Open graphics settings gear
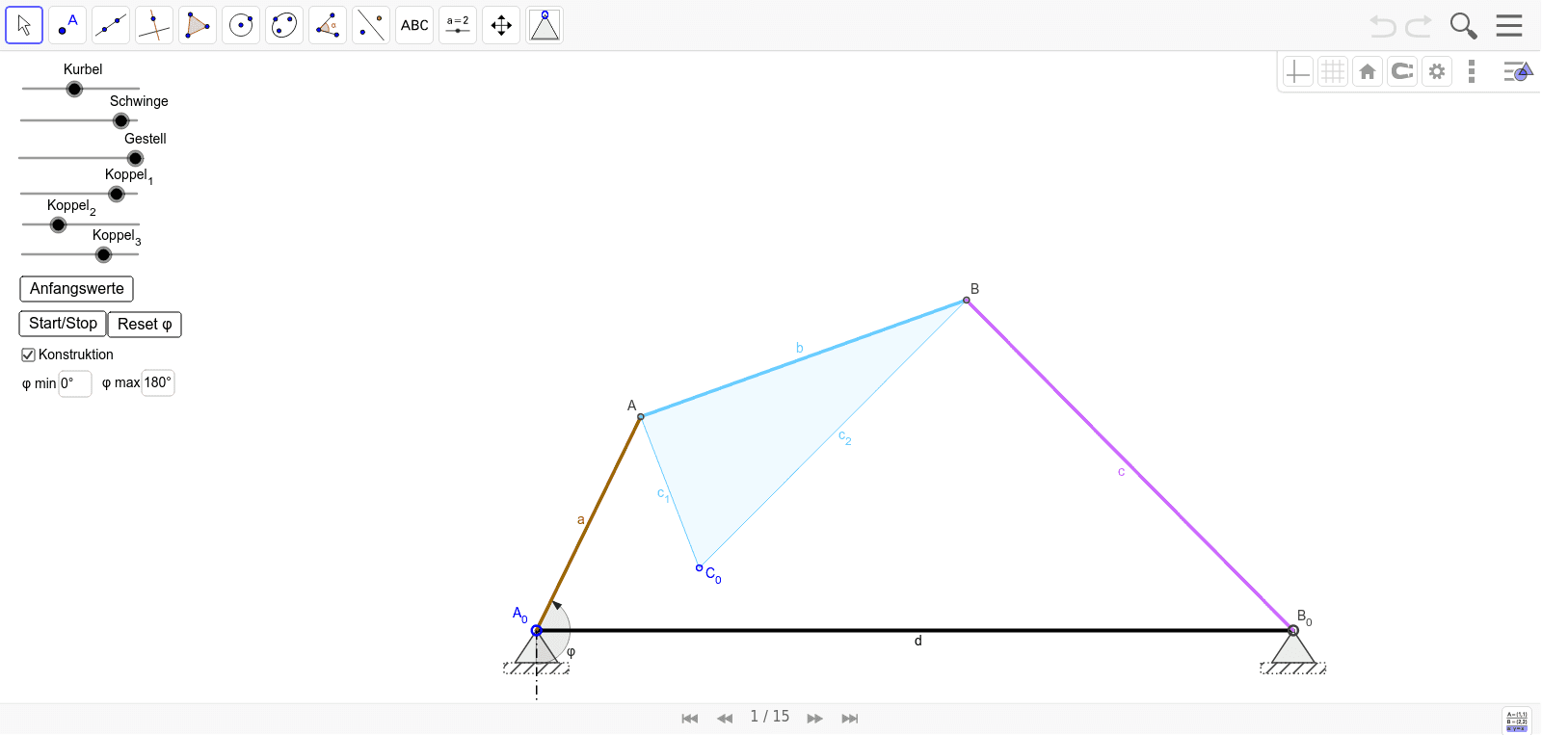 tap(1437, 71)
